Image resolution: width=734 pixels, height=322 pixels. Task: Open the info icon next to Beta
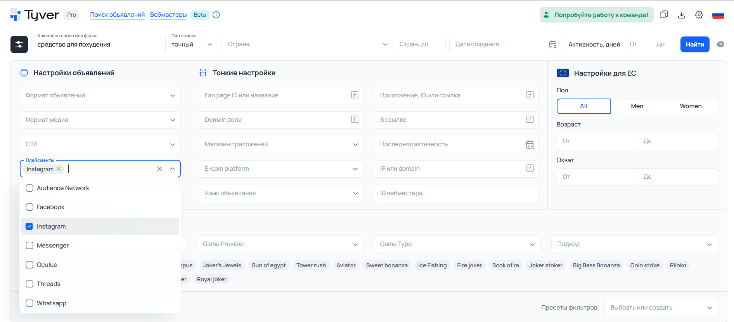point(216,15)
